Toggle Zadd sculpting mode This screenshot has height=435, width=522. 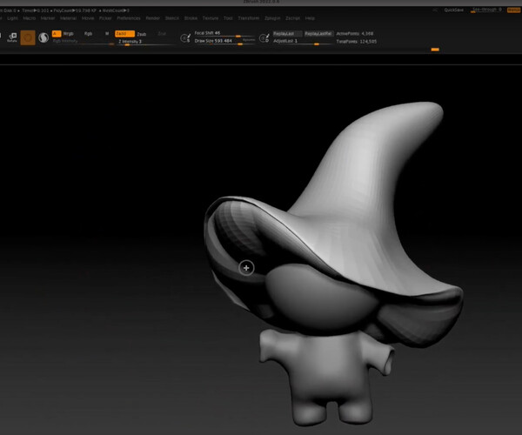[x=124, y=34]
